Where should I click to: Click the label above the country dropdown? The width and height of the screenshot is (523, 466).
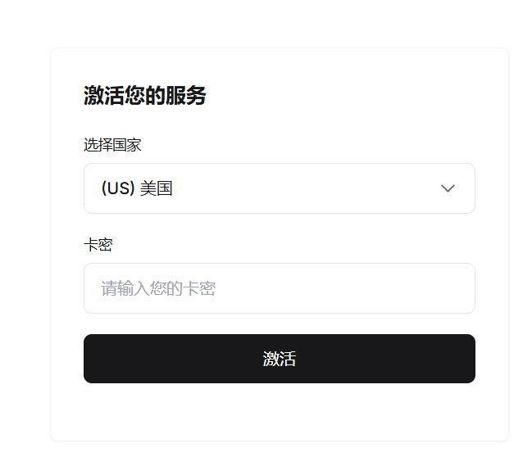(x=112, y=145)
